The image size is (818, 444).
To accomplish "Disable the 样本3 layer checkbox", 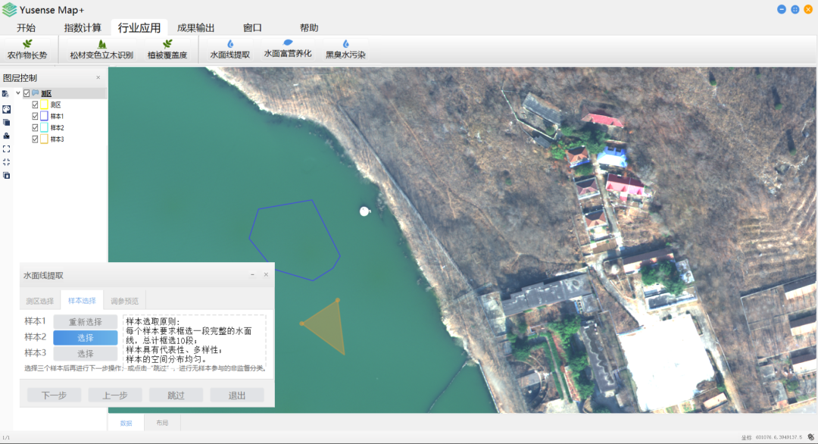I will [35, 139].
